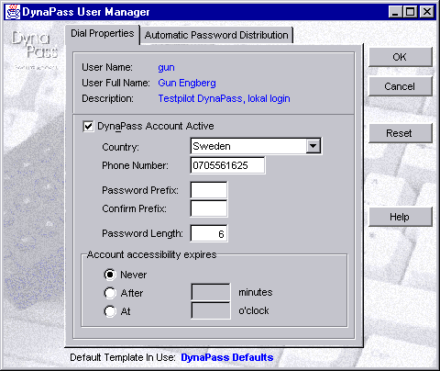Click the o'clock input box
The width and height of the screenshot is (440, 371).
pos(211,310)
